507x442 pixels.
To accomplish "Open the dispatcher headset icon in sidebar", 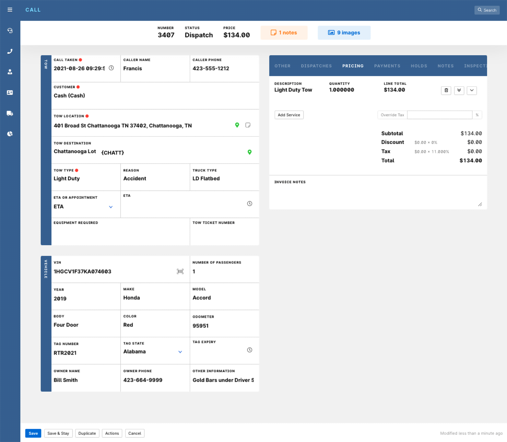I will tap(10, 30).
